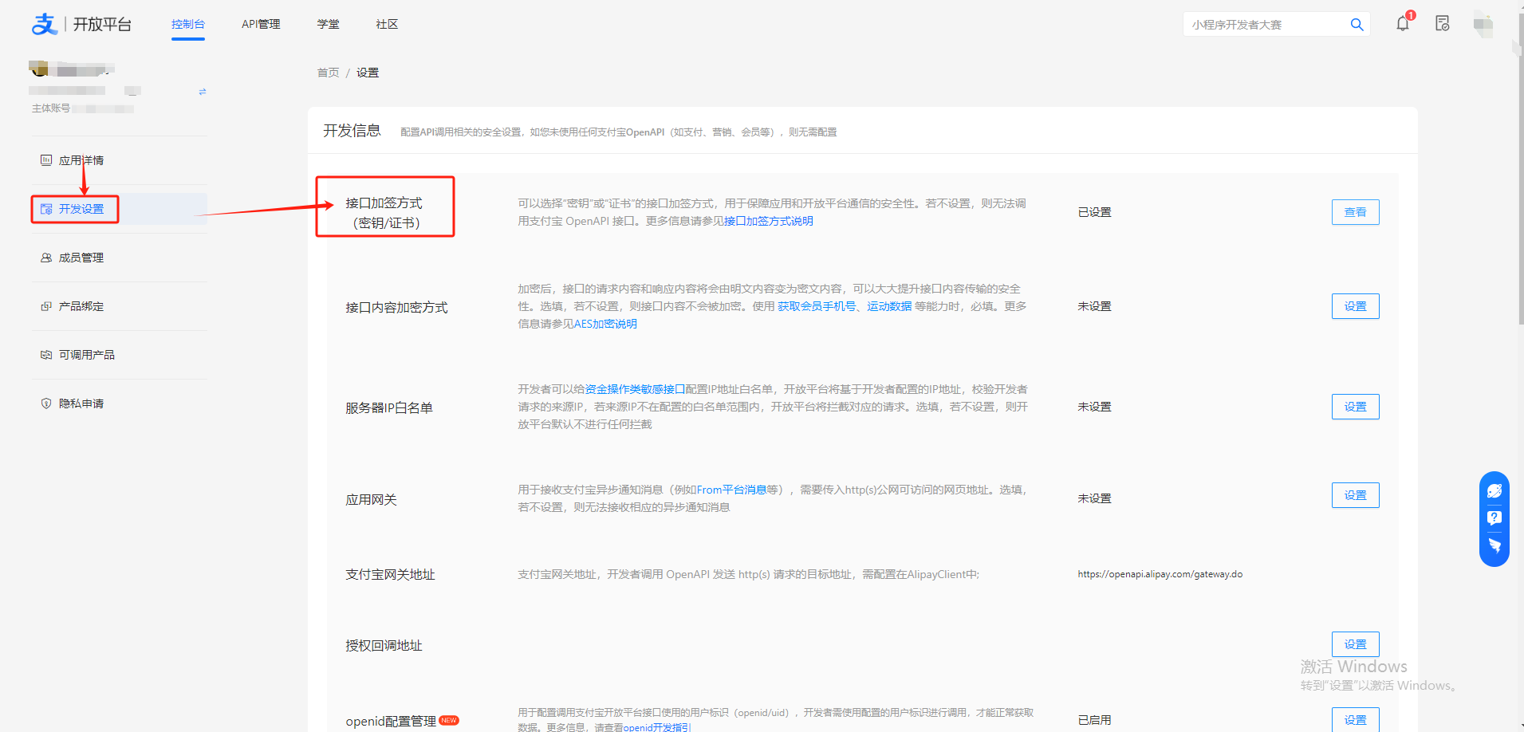Switch to the 控制台 tab
This screenshot has width=1524, height=732.
click(x=188, y=25)
